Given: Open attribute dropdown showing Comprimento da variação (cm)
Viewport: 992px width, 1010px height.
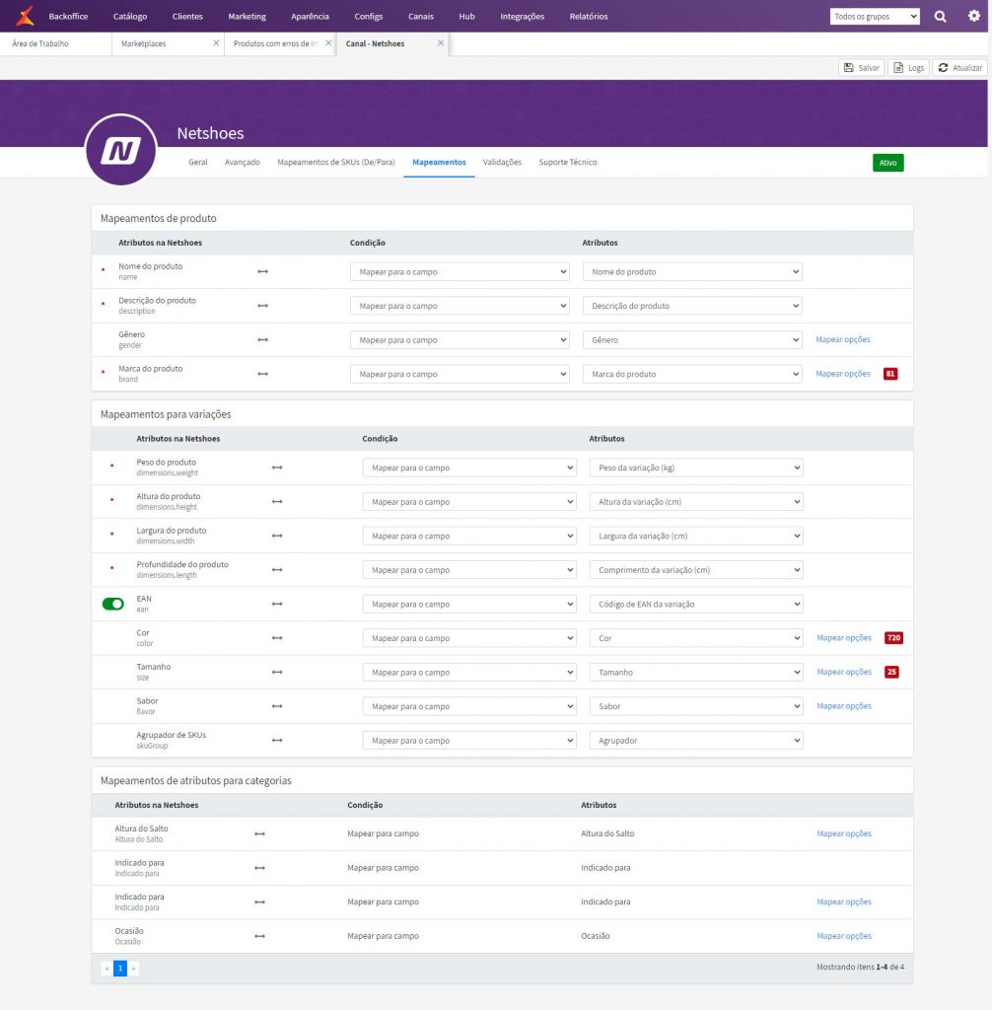Looking at the screenshot, I should [x=696, y=570].
